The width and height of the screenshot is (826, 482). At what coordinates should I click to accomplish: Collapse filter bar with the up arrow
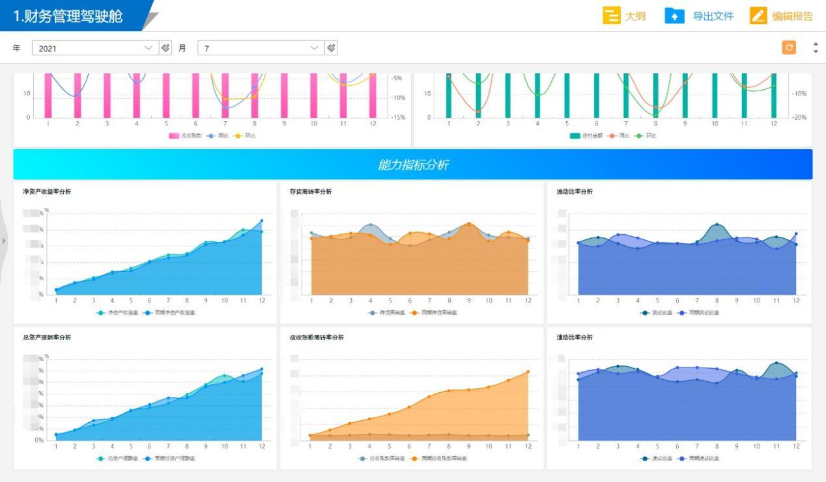coord(816,44)
